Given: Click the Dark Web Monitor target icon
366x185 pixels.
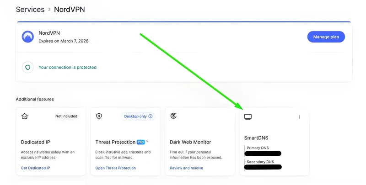Looking at the screenshot, I should (x=173, y=116).
